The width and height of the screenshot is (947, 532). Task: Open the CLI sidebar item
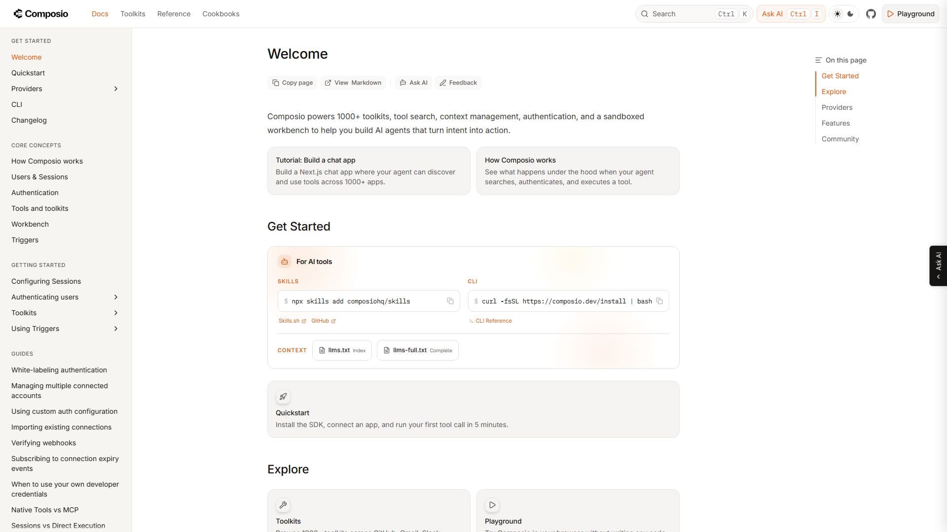coord(17,104)
